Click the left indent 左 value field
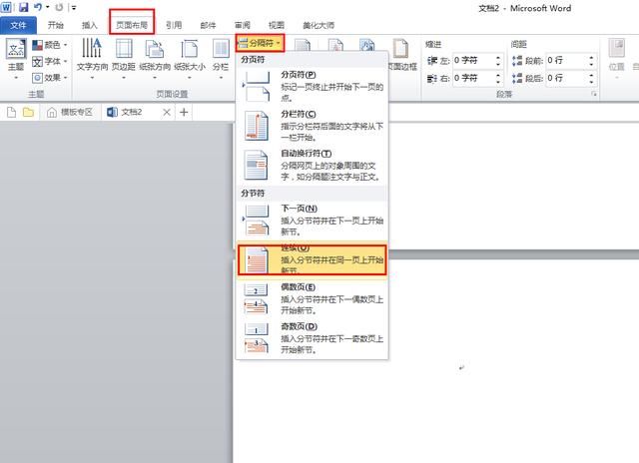This screenshot has width=639, height=463. pyautogui.click(x=474, y=60)
